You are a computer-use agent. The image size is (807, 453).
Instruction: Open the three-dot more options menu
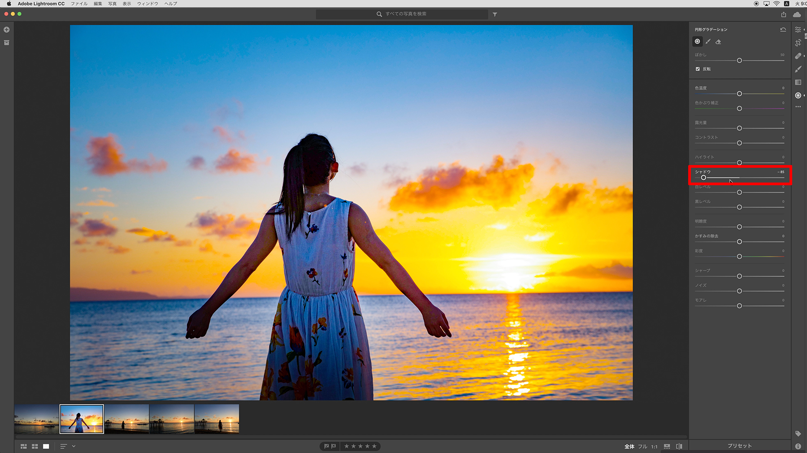point(798,107)
